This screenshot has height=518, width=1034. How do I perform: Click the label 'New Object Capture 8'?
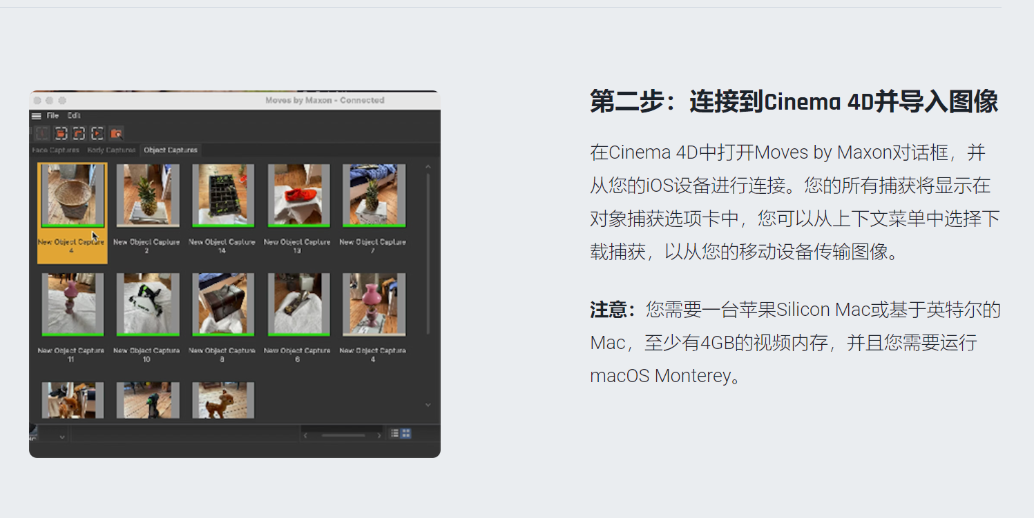pos(222,355)
